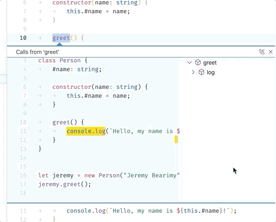The image size is (276, 222).
Task: Click 'class Person' in peek preview
Action: (59, 61)
